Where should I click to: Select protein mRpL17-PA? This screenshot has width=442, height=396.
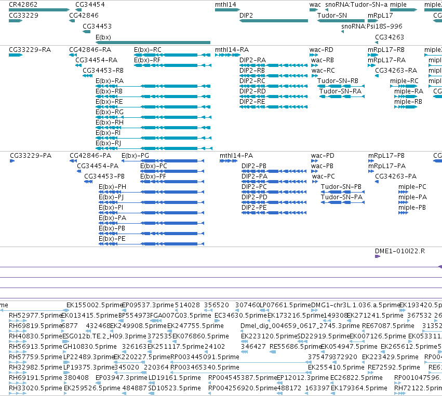point(371,171)
